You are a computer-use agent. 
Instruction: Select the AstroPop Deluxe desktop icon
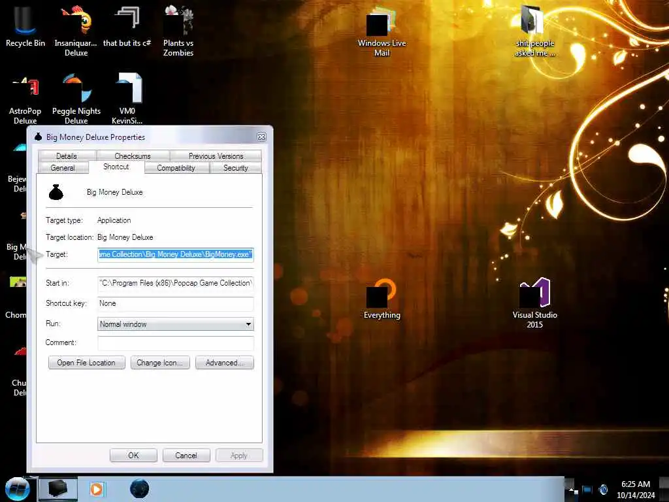pos(25,99)
